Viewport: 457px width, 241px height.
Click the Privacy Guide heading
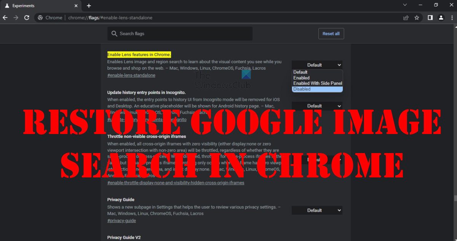point(121,200)
